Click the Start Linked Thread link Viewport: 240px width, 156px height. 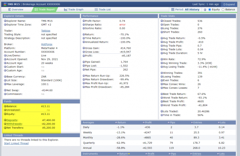[16, 143]
